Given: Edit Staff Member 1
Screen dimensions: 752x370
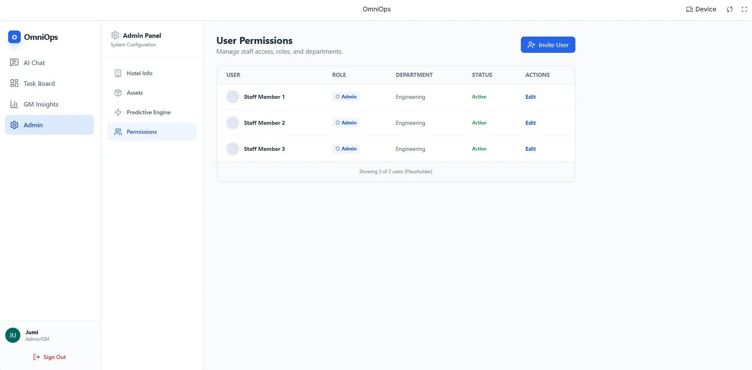Looking at the screenshot, I should coord(530,97).
